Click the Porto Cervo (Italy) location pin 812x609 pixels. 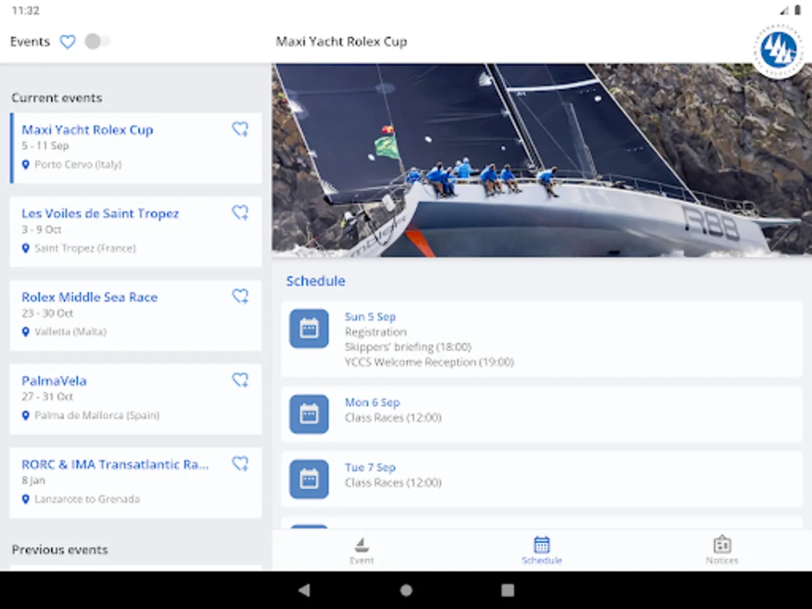point(26,164)
